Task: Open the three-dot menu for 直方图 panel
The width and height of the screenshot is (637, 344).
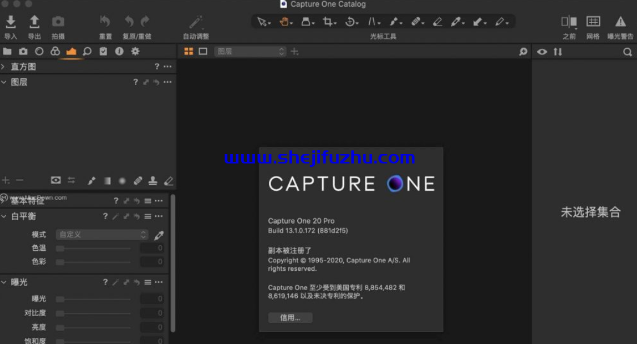Action: pyautogui.click(x=167, y=66)
